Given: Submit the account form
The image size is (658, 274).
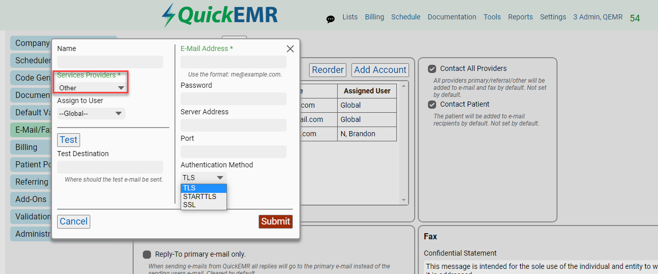Looking at the screenshot, I should click(275, 221).
